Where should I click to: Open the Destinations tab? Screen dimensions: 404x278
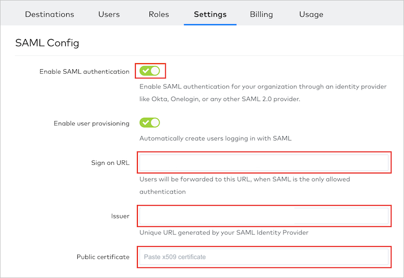pyautogui.click(x=49, y=14)
